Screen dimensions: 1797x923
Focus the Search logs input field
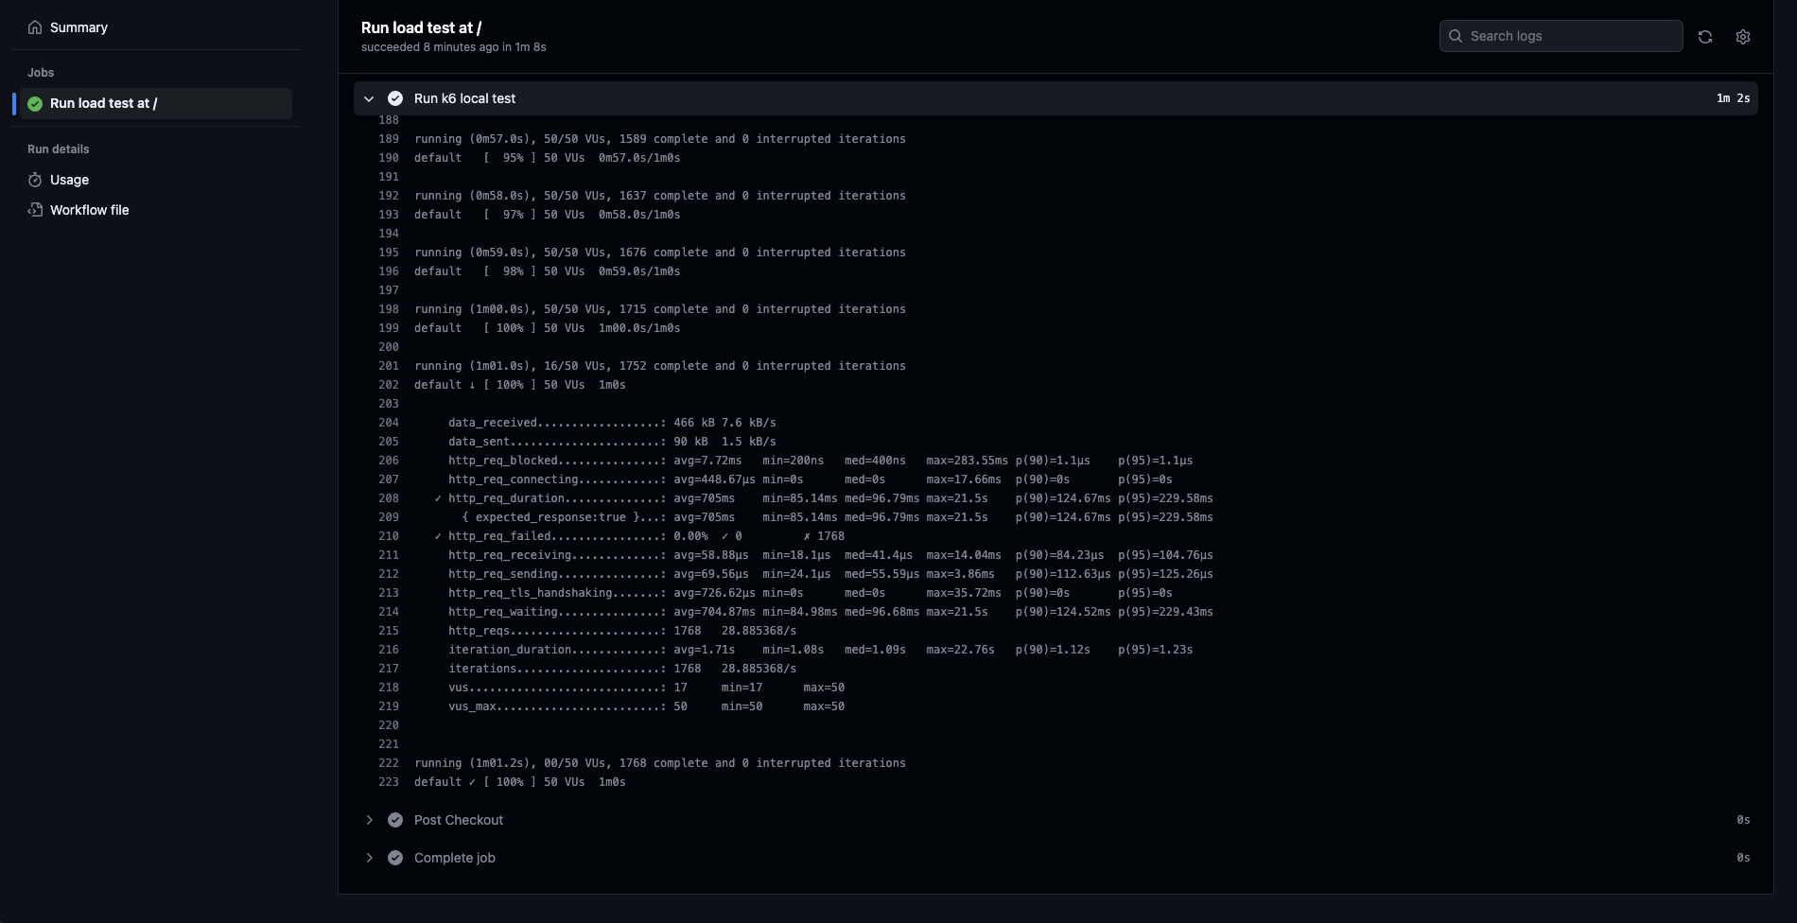click(x=1570, y=36)
